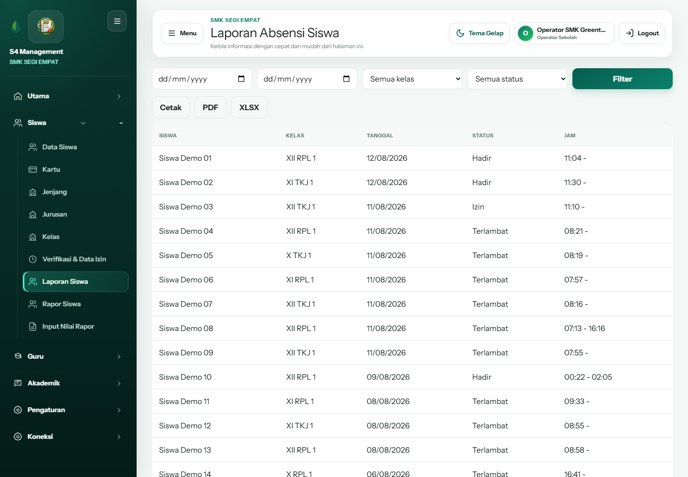
Task: Export report as PDF
Action: tap(210, 107)
